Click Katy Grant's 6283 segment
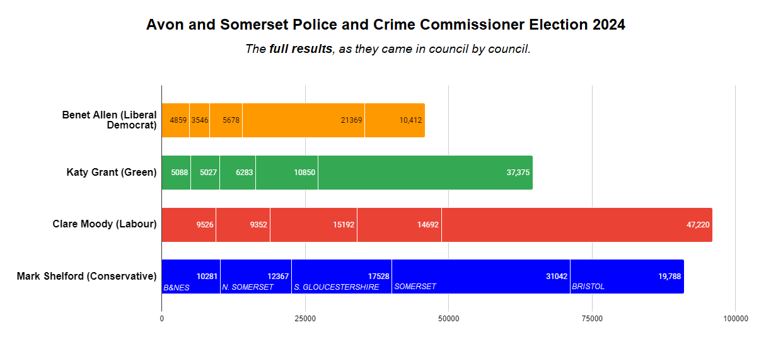Image resolution: width=783 pixels, height=354 pixels. [x=238, y=173]
